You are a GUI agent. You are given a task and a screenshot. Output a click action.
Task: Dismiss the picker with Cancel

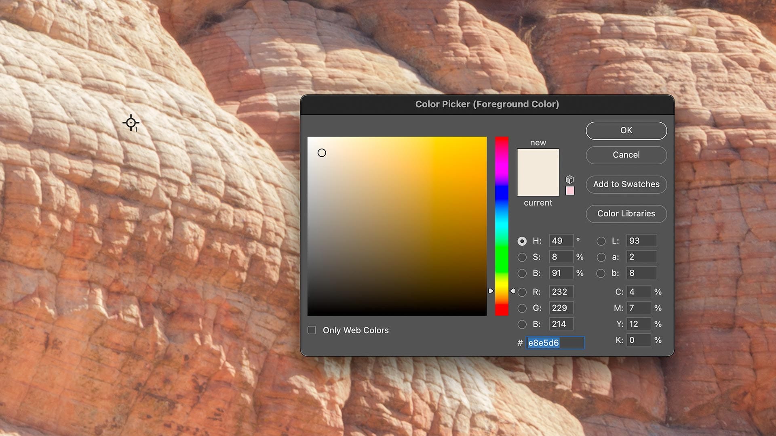pyautogui.click(x=626, y=155)
